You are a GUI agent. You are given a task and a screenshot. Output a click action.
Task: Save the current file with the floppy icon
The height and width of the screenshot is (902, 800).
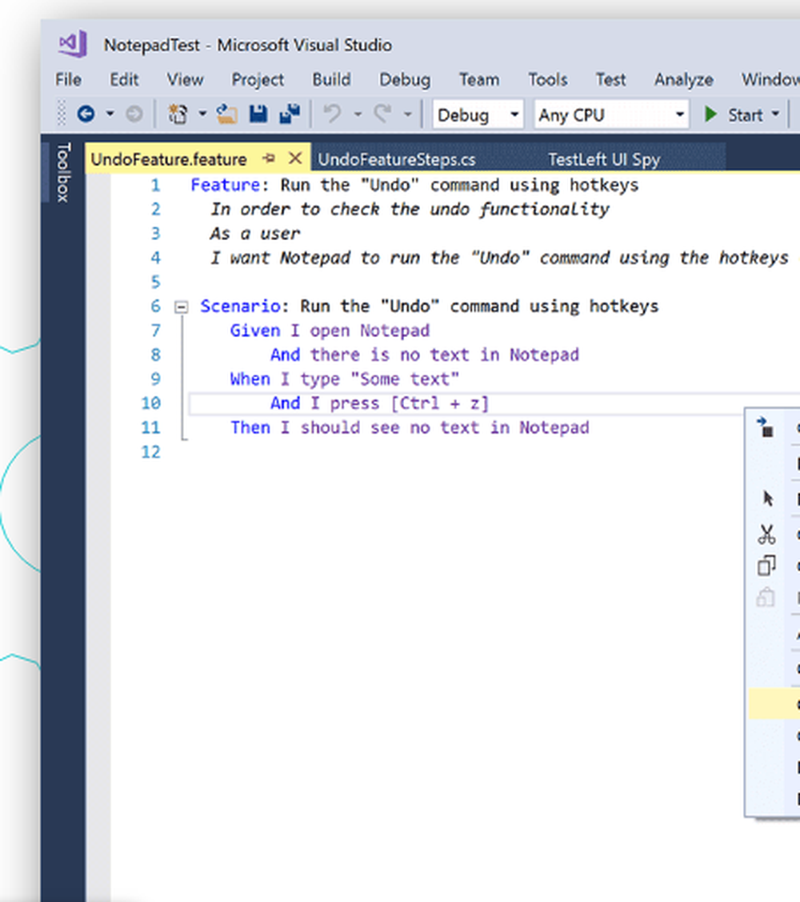258,114
